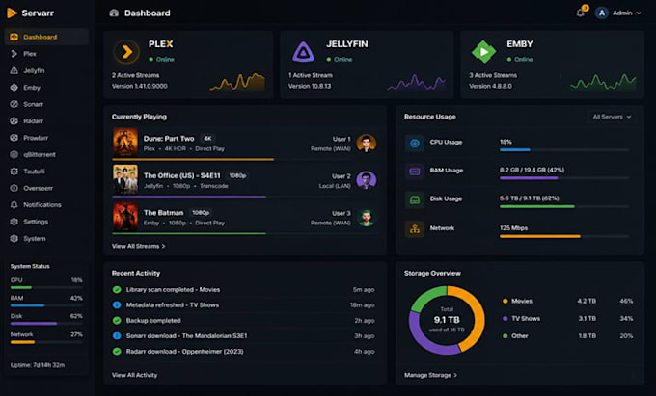This screenshot has height=396, width=656.
Task: Click '2 Active Streams' on Plex card
Action: [x=136, y=75]
